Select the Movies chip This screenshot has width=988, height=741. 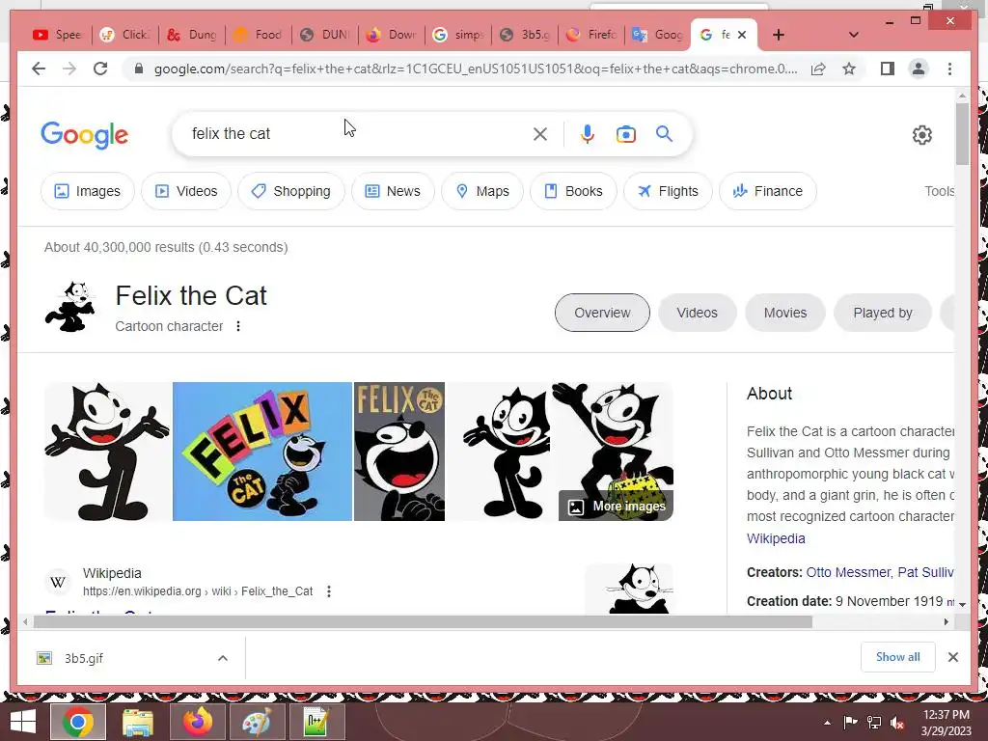pyautogui.click(x=785, y=313)
